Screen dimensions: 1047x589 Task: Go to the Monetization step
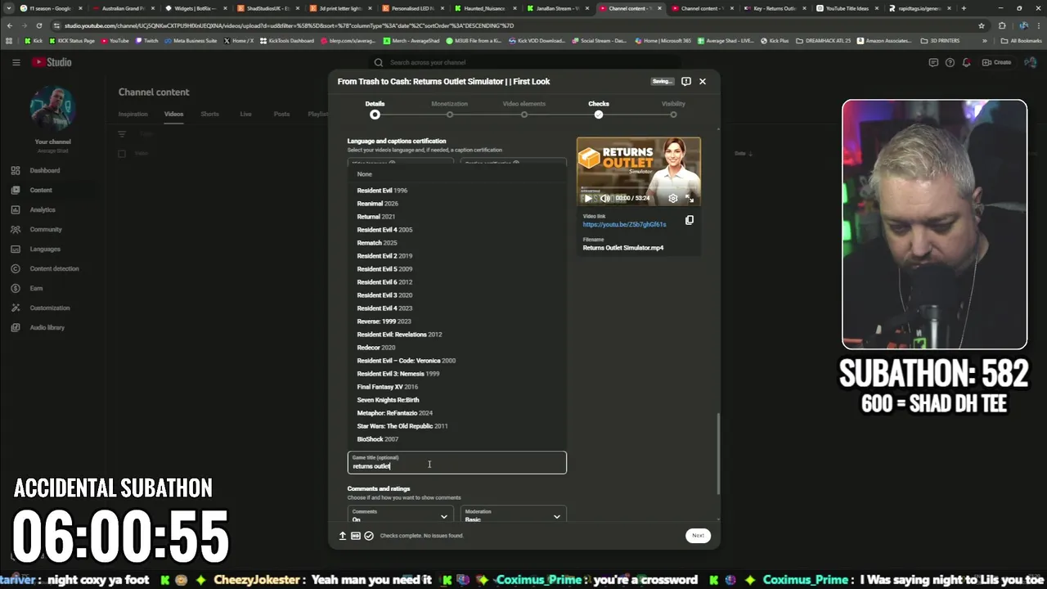coord(449,109)
